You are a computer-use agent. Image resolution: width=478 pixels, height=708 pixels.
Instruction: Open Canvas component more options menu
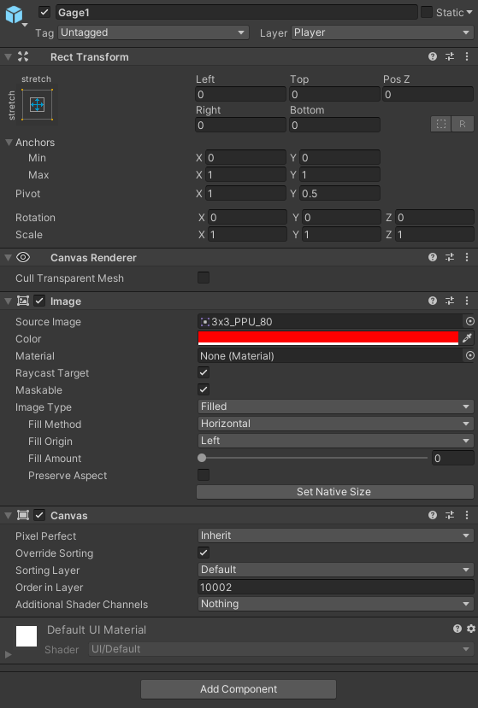467,515
